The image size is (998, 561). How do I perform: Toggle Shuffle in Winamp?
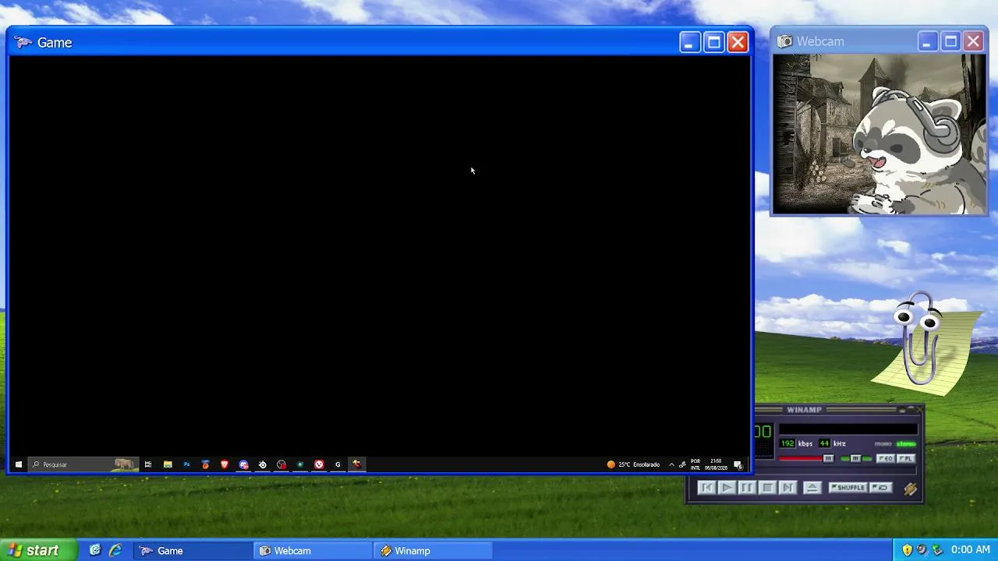pyautogui.click(x=848, y=488)
